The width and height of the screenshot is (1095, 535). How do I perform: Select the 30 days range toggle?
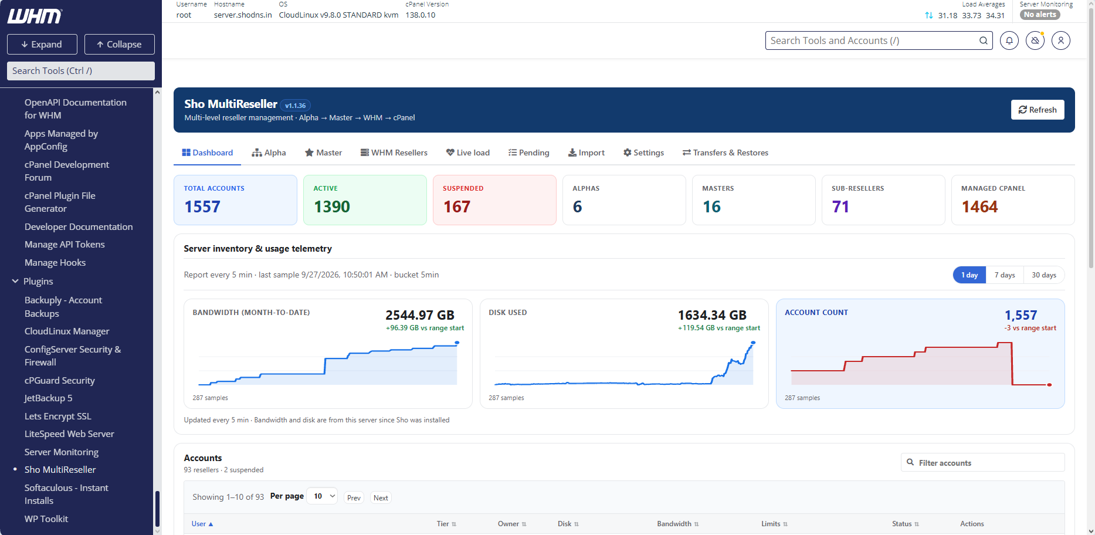tap(1044, 275)
